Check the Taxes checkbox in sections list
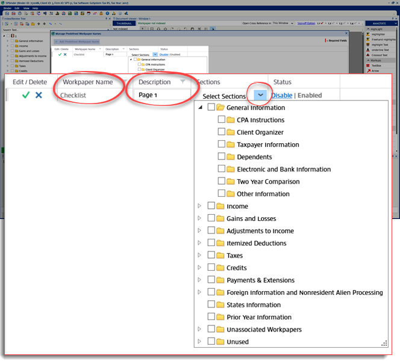 211,254
